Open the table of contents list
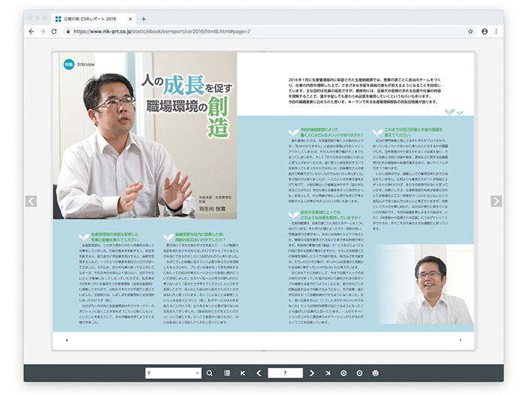 227,372
